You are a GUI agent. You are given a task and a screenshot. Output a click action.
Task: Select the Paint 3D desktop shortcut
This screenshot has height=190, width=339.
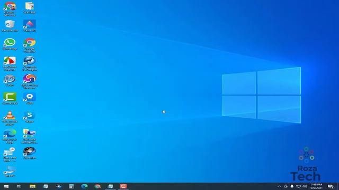click(x=30, y=26)
